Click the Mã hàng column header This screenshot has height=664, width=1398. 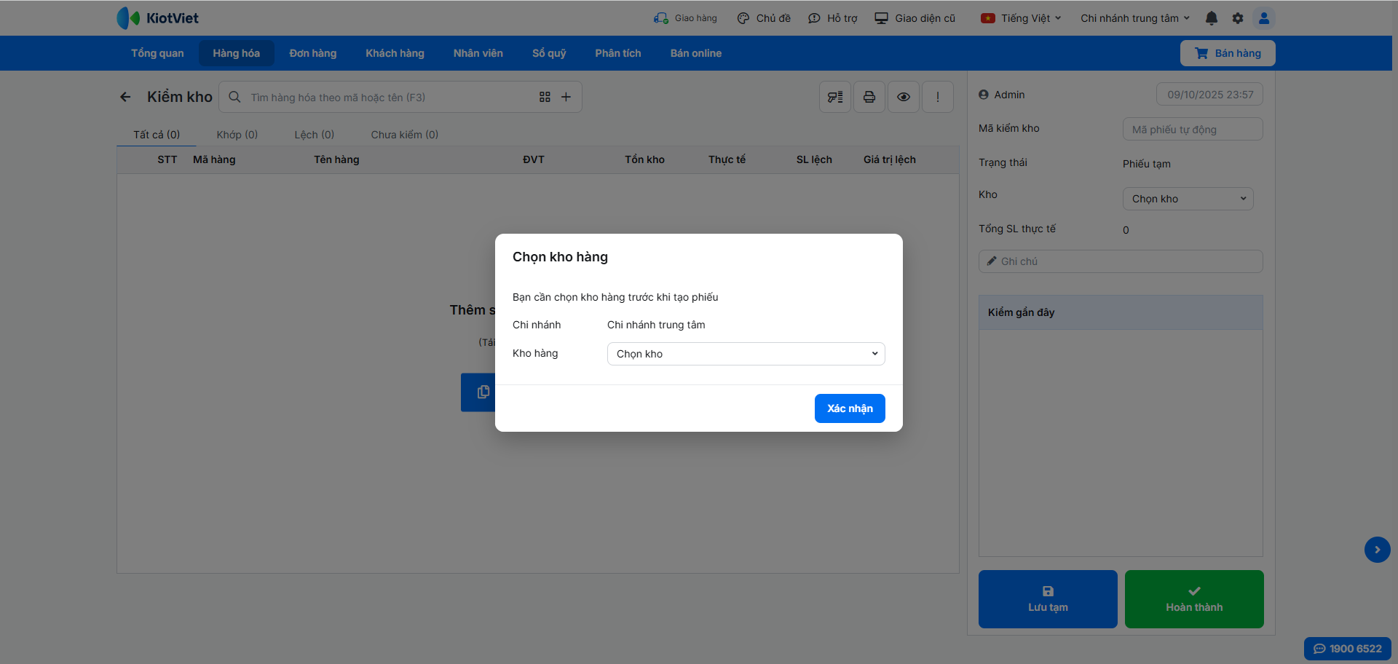pyautogui.click(x=214, y=159)
